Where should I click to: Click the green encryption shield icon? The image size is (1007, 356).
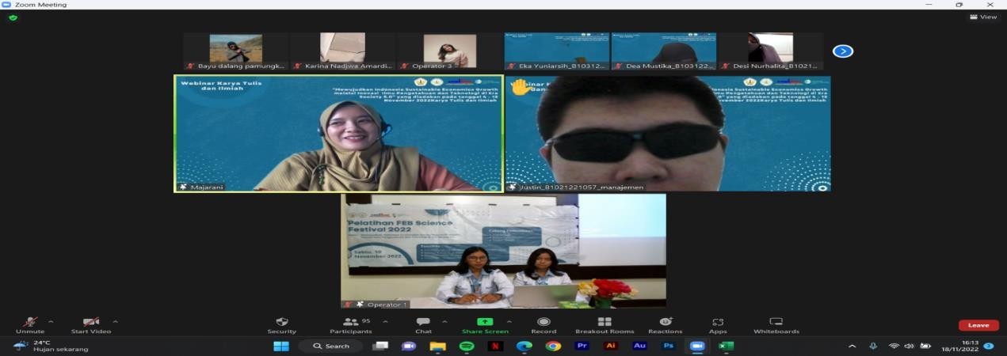point(13,17)
